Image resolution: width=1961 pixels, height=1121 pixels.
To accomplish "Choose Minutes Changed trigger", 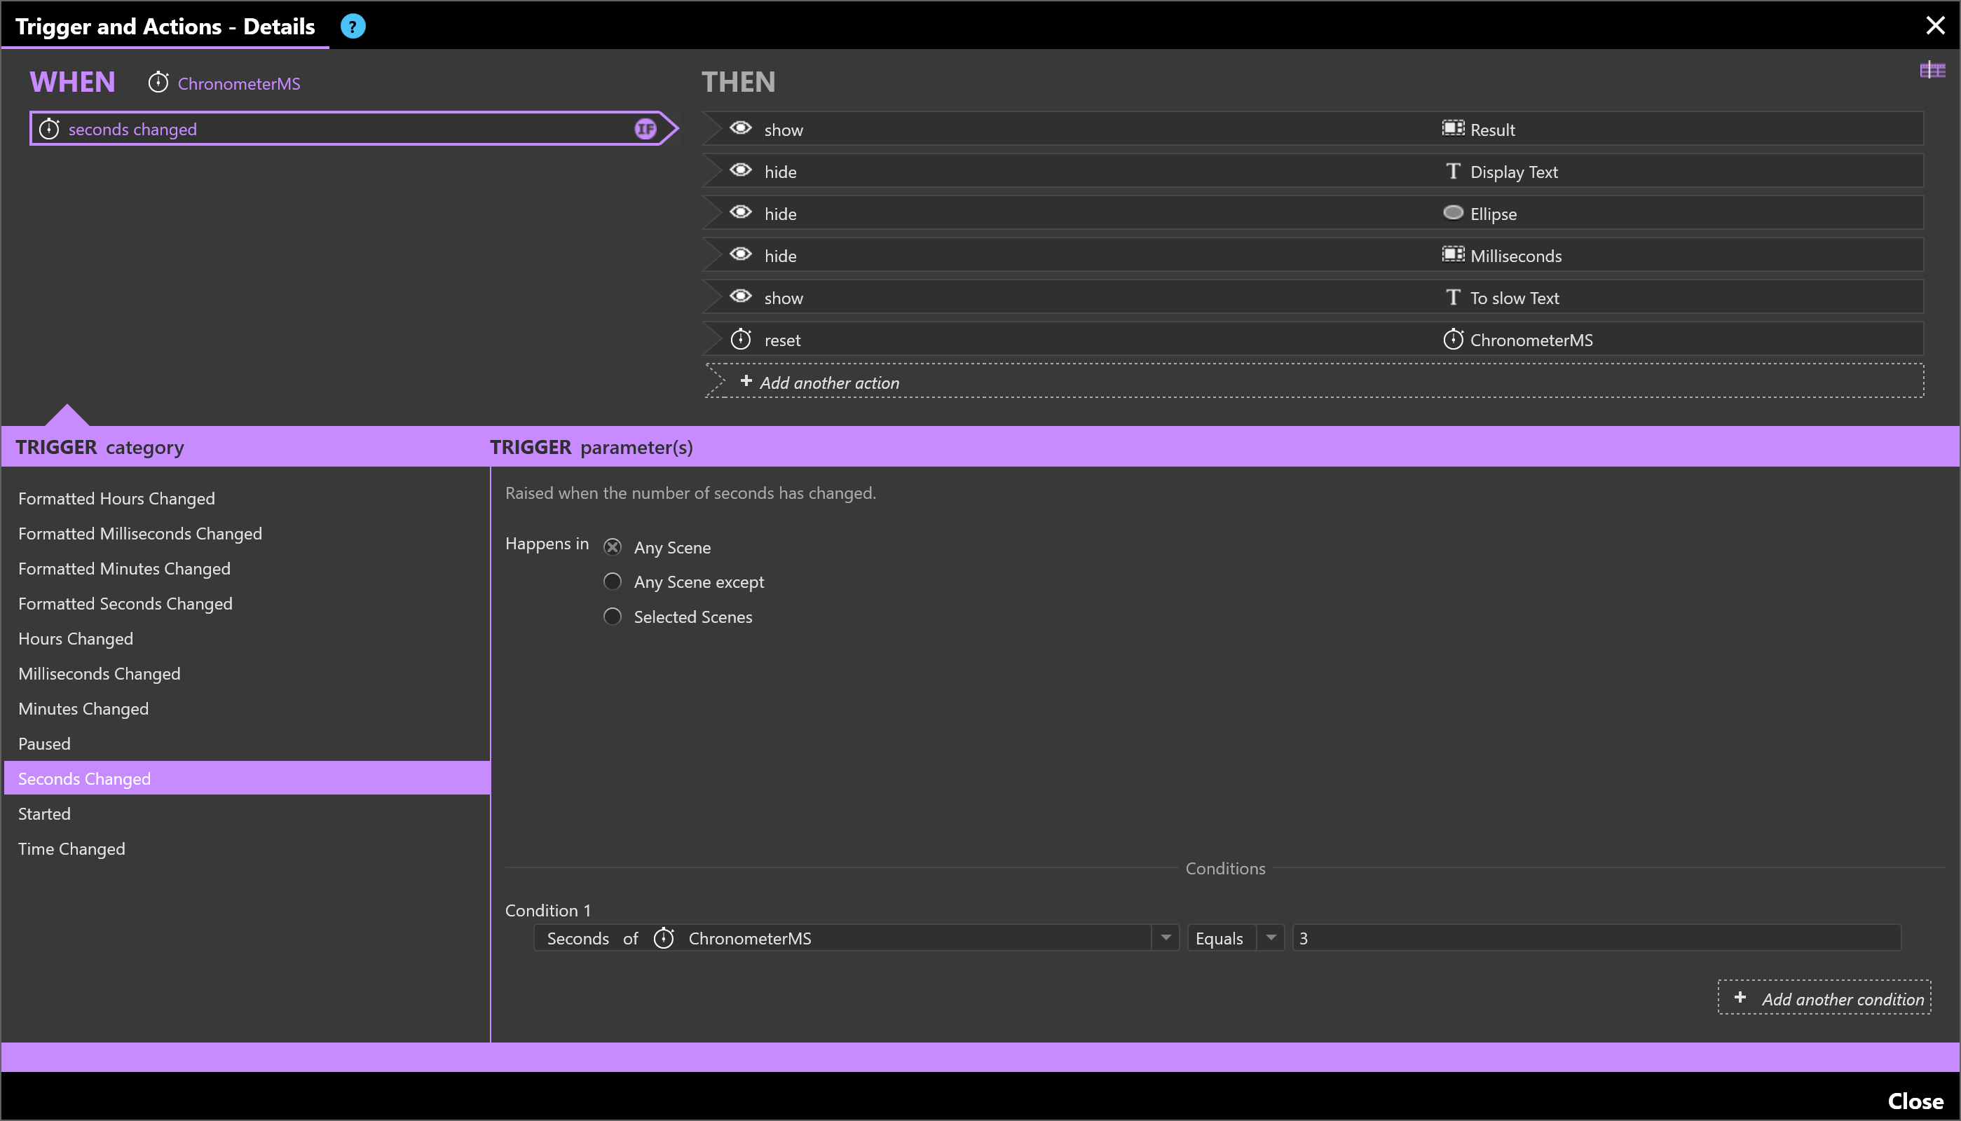I will (x=83, y=708).
